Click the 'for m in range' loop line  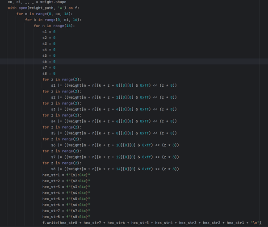(x=44, y=14)
